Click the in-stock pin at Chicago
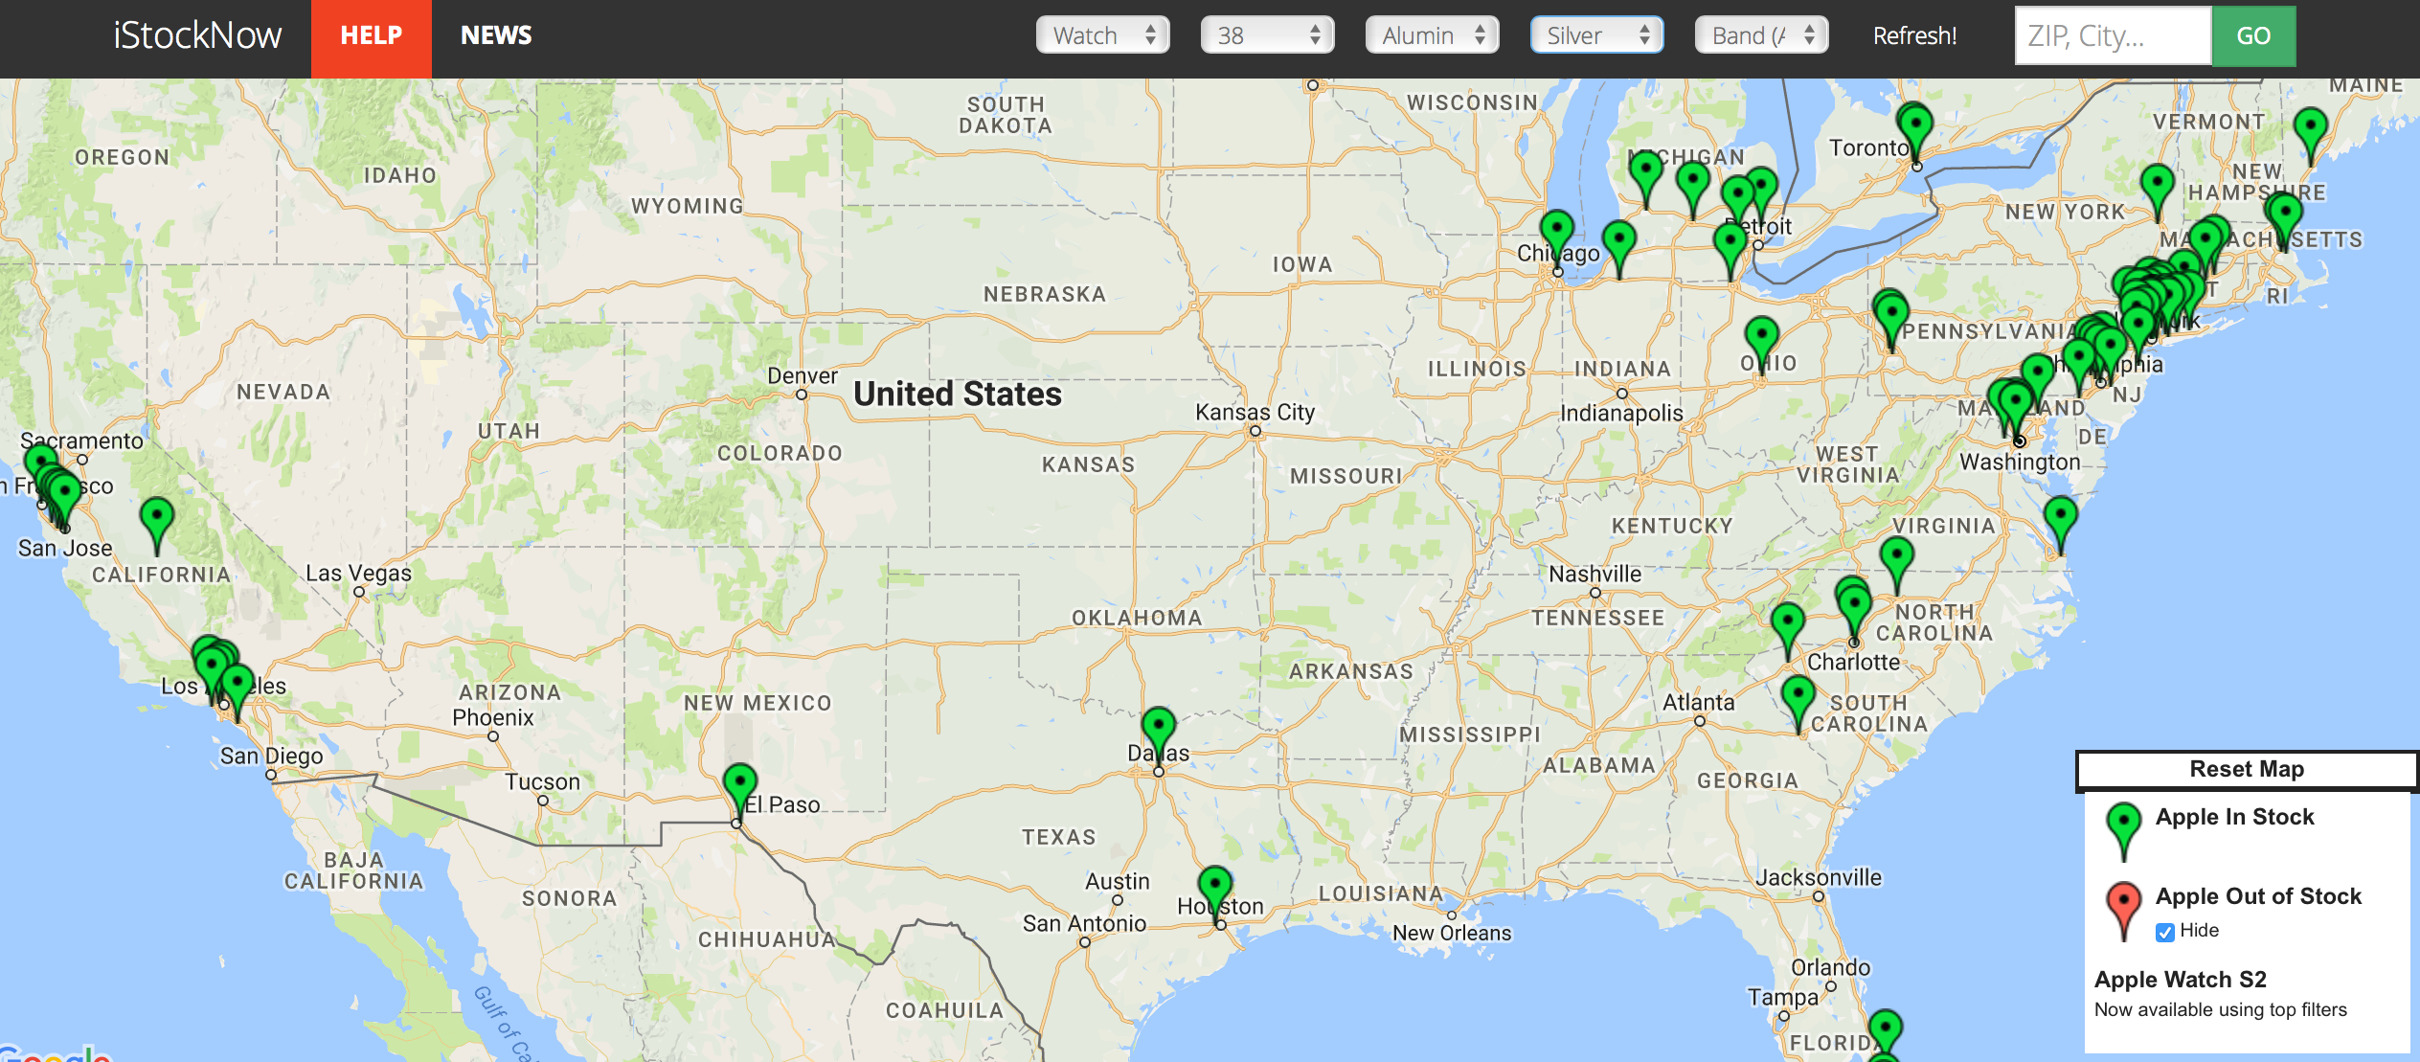2420x1062 pixels. click(x=1557, y=231)
